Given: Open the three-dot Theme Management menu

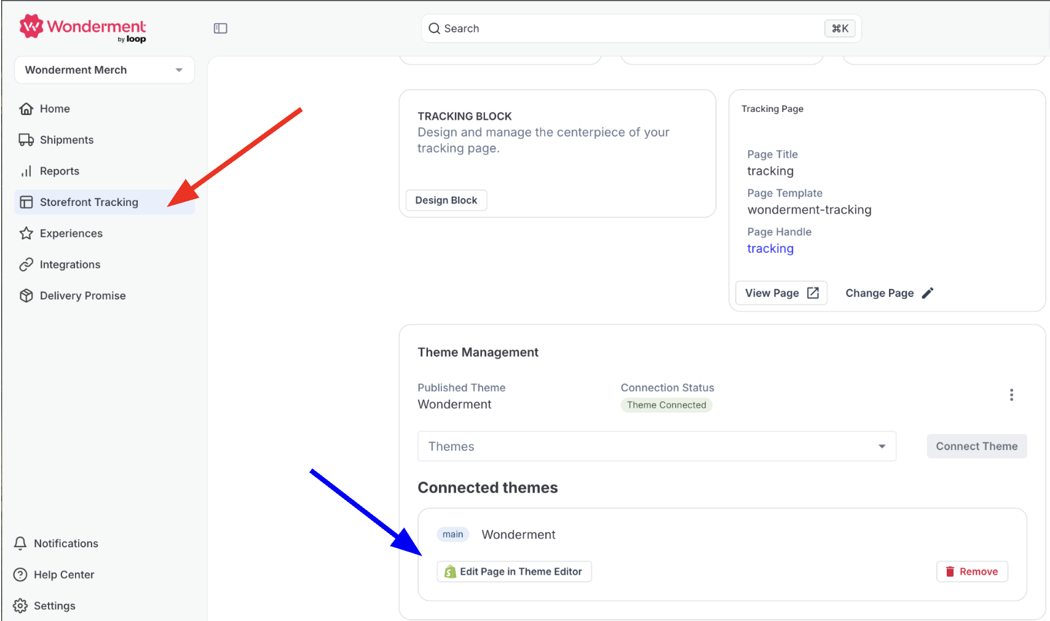Looking at the screenshot, I should [x=1011, y=395].
